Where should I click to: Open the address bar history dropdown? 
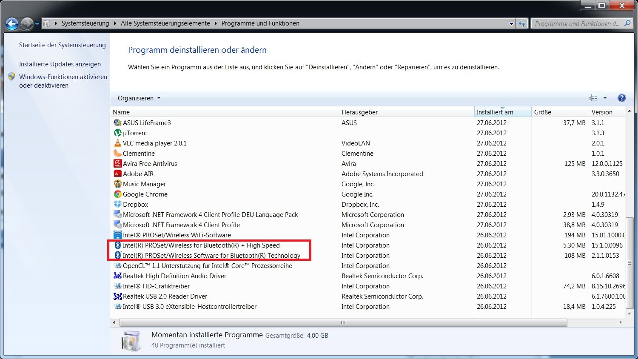pos(511,24)
